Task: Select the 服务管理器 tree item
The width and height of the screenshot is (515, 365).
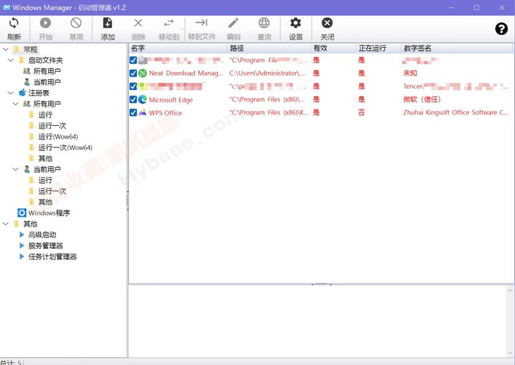Action: 45,245
